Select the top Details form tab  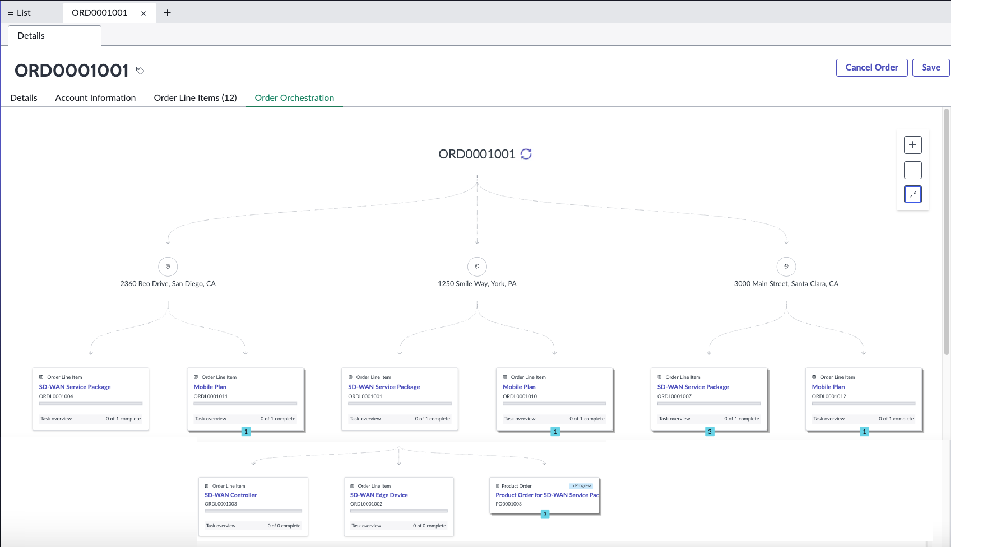(54, 35)
